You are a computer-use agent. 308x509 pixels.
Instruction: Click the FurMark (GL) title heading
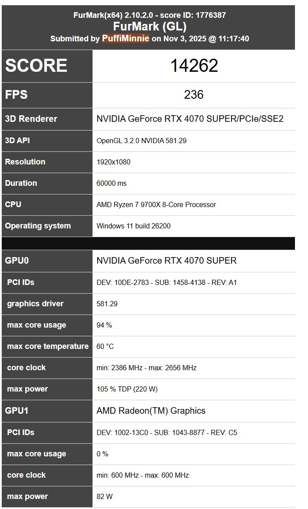[x=149, y=27]
